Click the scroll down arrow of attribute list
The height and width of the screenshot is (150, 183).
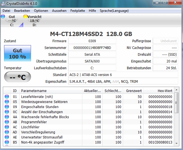coord(176,143)
